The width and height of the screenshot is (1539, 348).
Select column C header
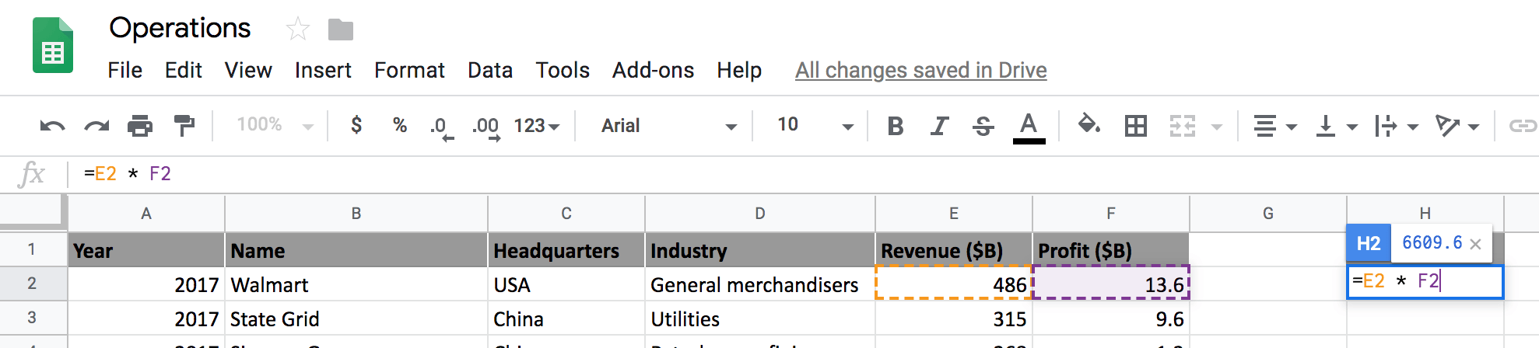(566, 214)
